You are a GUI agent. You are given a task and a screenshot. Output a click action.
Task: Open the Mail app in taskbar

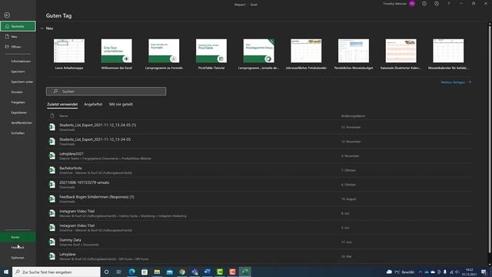[169, 272]
